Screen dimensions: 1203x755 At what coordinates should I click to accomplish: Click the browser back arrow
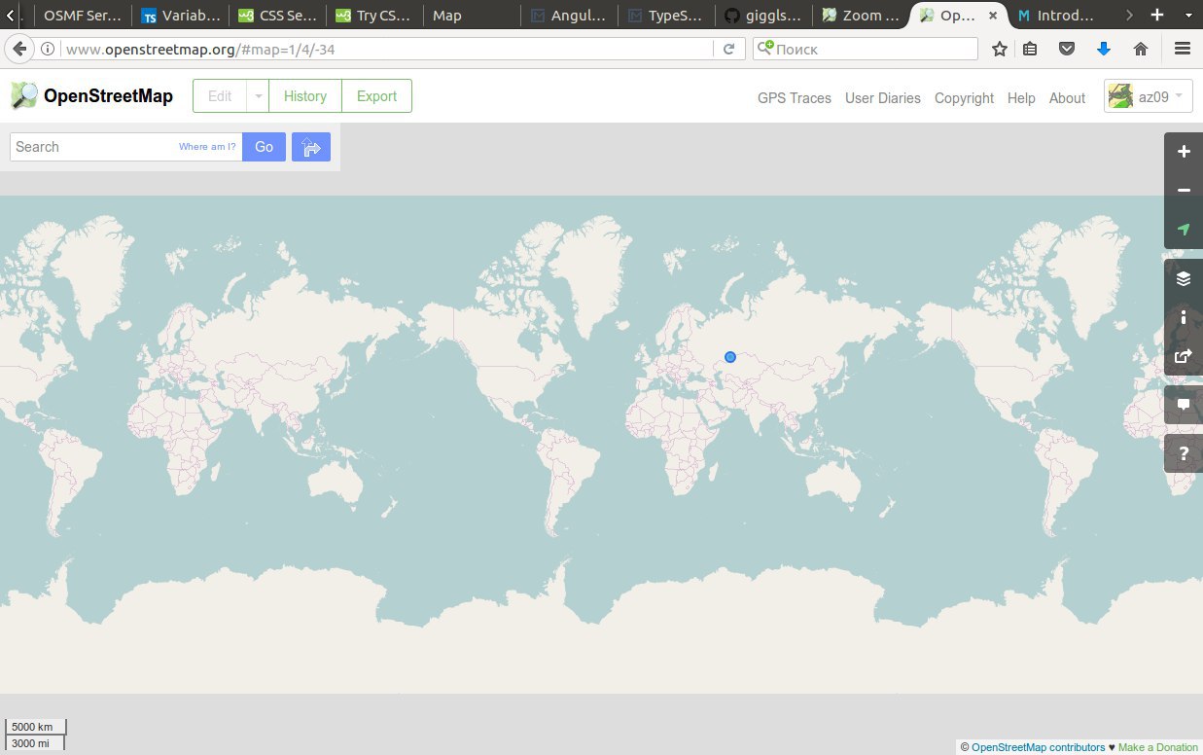[18, 49]
